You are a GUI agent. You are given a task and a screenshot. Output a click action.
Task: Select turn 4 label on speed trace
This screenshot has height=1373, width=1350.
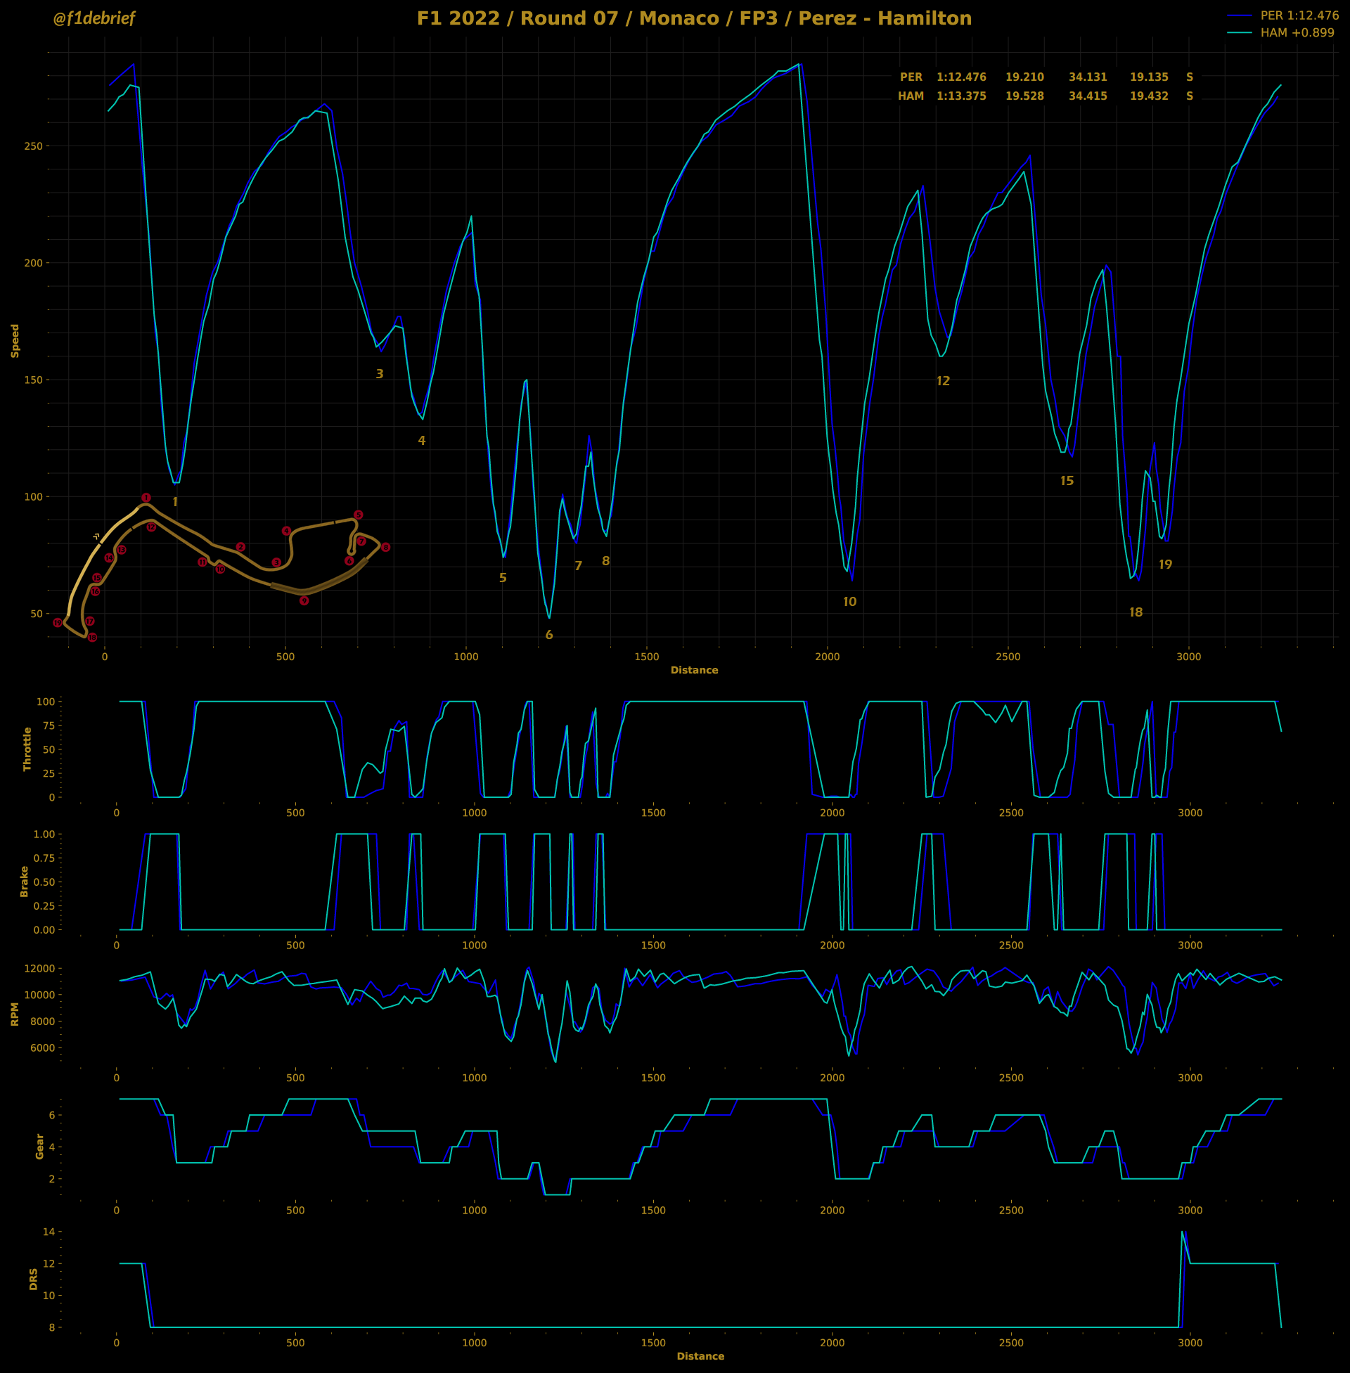click(x=422, y=440)
